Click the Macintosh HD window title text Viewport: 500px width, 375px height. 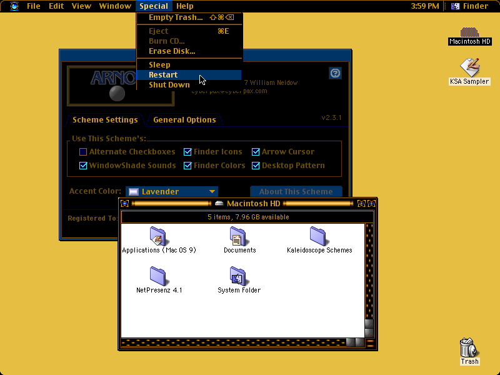254,204
